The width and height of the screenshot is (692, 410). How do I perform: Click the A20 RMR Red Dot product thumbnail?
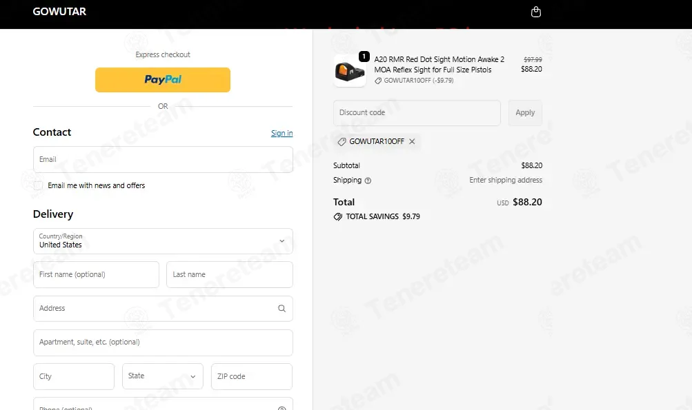tap(350, 70)
